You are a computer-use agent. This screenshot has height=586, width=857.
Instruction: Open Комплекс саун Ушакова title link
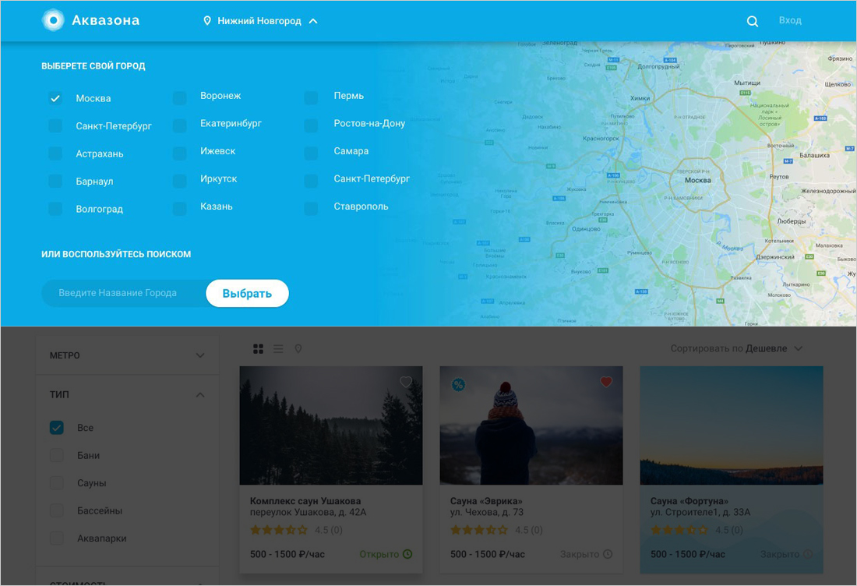[305, 501]
